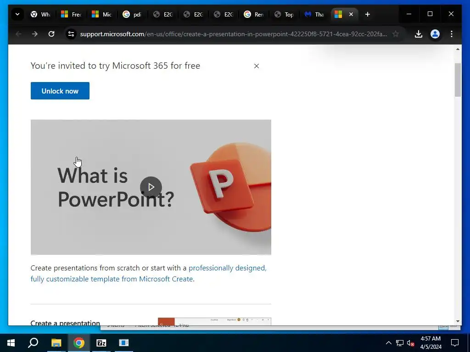Open a new tab with plus button
The height and width of the screenshot is (352, 470).
coord(368,14)
